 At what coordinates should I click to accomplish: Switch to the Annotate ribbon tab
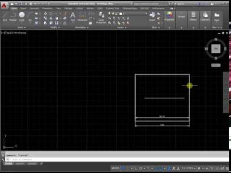pyautogui.click(x=34, y=8)
